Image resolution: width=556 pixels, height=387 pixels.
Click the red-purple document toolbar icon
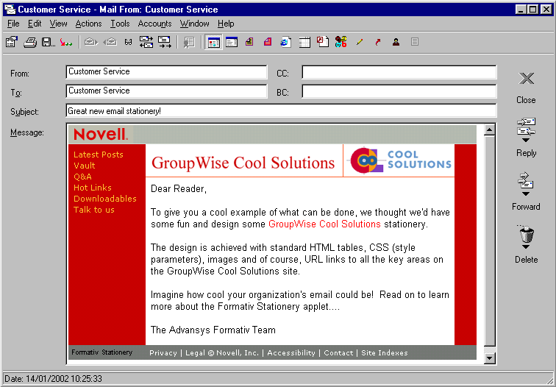268,42
